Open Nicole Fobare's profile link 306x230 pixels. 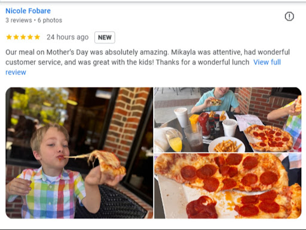(x=28, y=11)
